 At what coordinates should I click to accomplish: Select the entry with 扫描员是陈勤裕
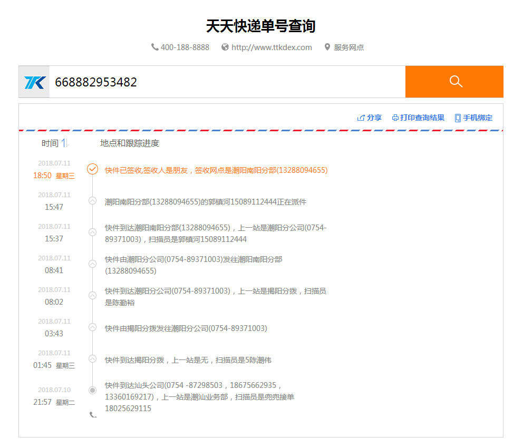click(x=216, y=297)
